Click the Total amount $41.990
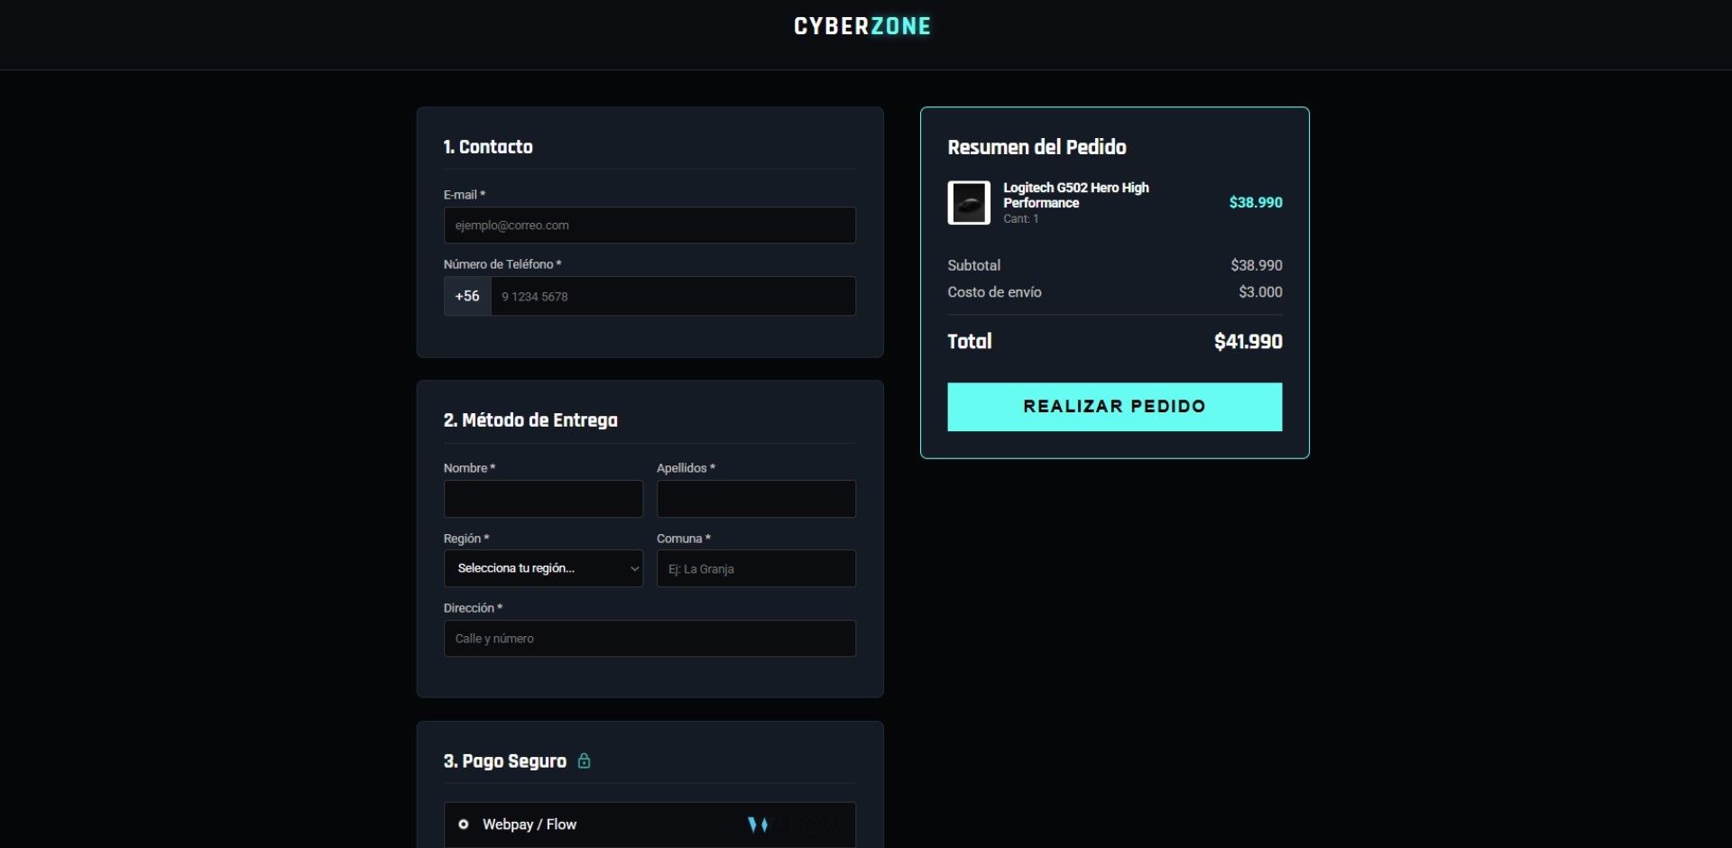This screenshot has height=848, width=1732. (1248, 341)
